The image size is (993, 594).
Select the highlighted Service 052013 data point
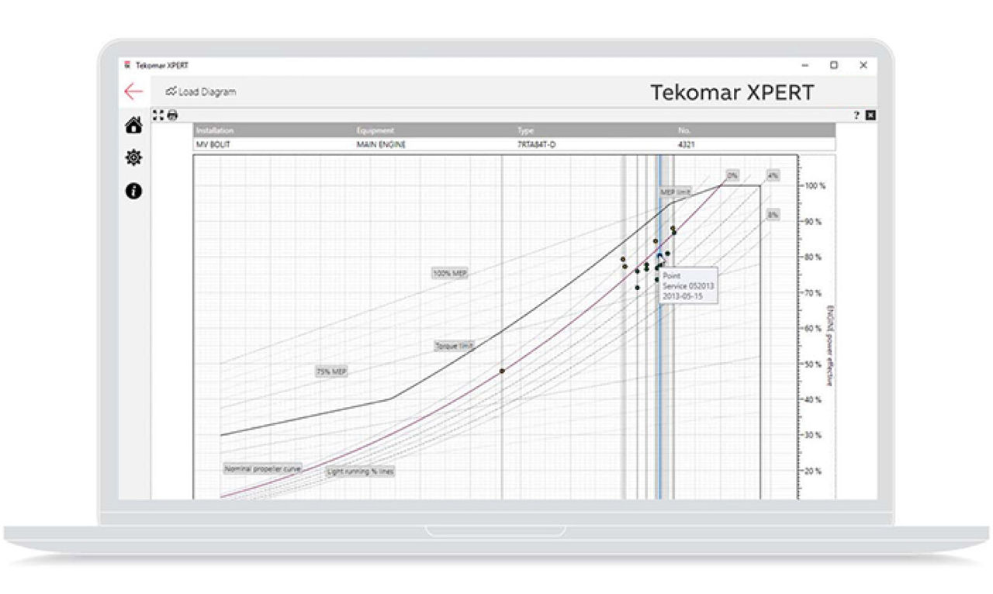click(x=660, y=256)
